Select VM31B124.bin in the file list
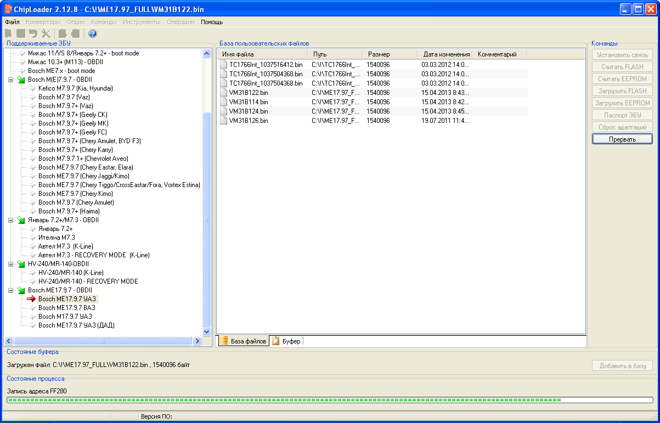The image size is (660, 423). (249, 111)
